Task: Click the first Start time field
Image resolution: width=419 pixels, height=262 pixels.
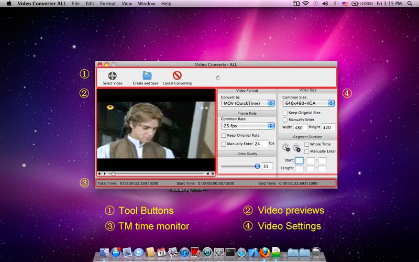Action: click(299, 160)
